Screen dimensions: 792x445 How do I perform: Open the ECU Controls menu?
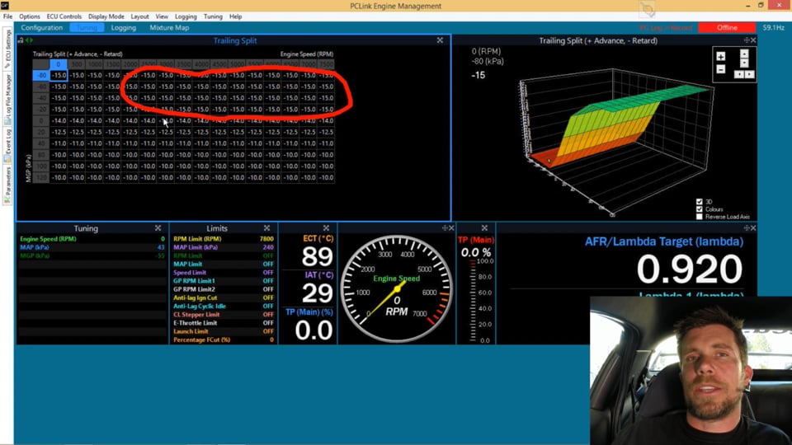tap(64, 16)
